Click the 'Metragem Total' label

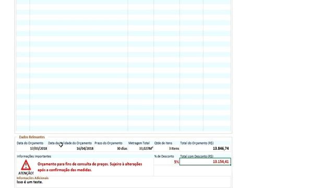tap(139, 143)
